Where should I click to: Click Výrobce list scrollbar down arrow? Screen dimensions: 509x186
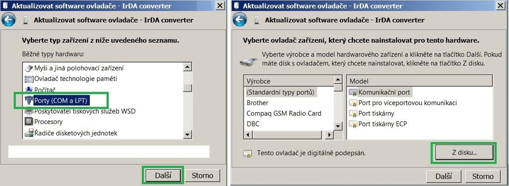[338, 126]
